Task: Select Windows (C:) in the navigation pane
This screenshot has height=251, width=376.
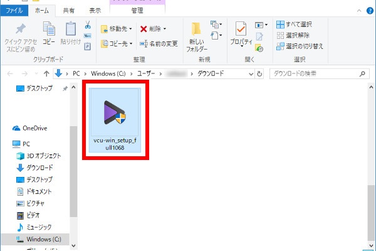Action: [x=43, y=239]
